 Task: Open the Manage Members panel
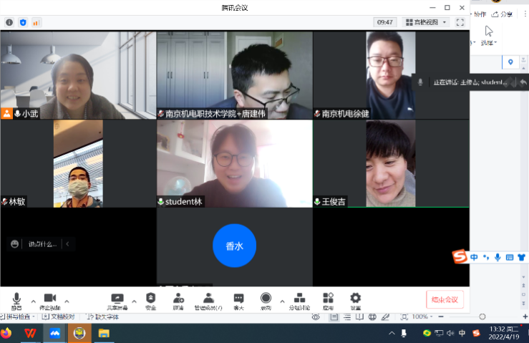point(208,299)
